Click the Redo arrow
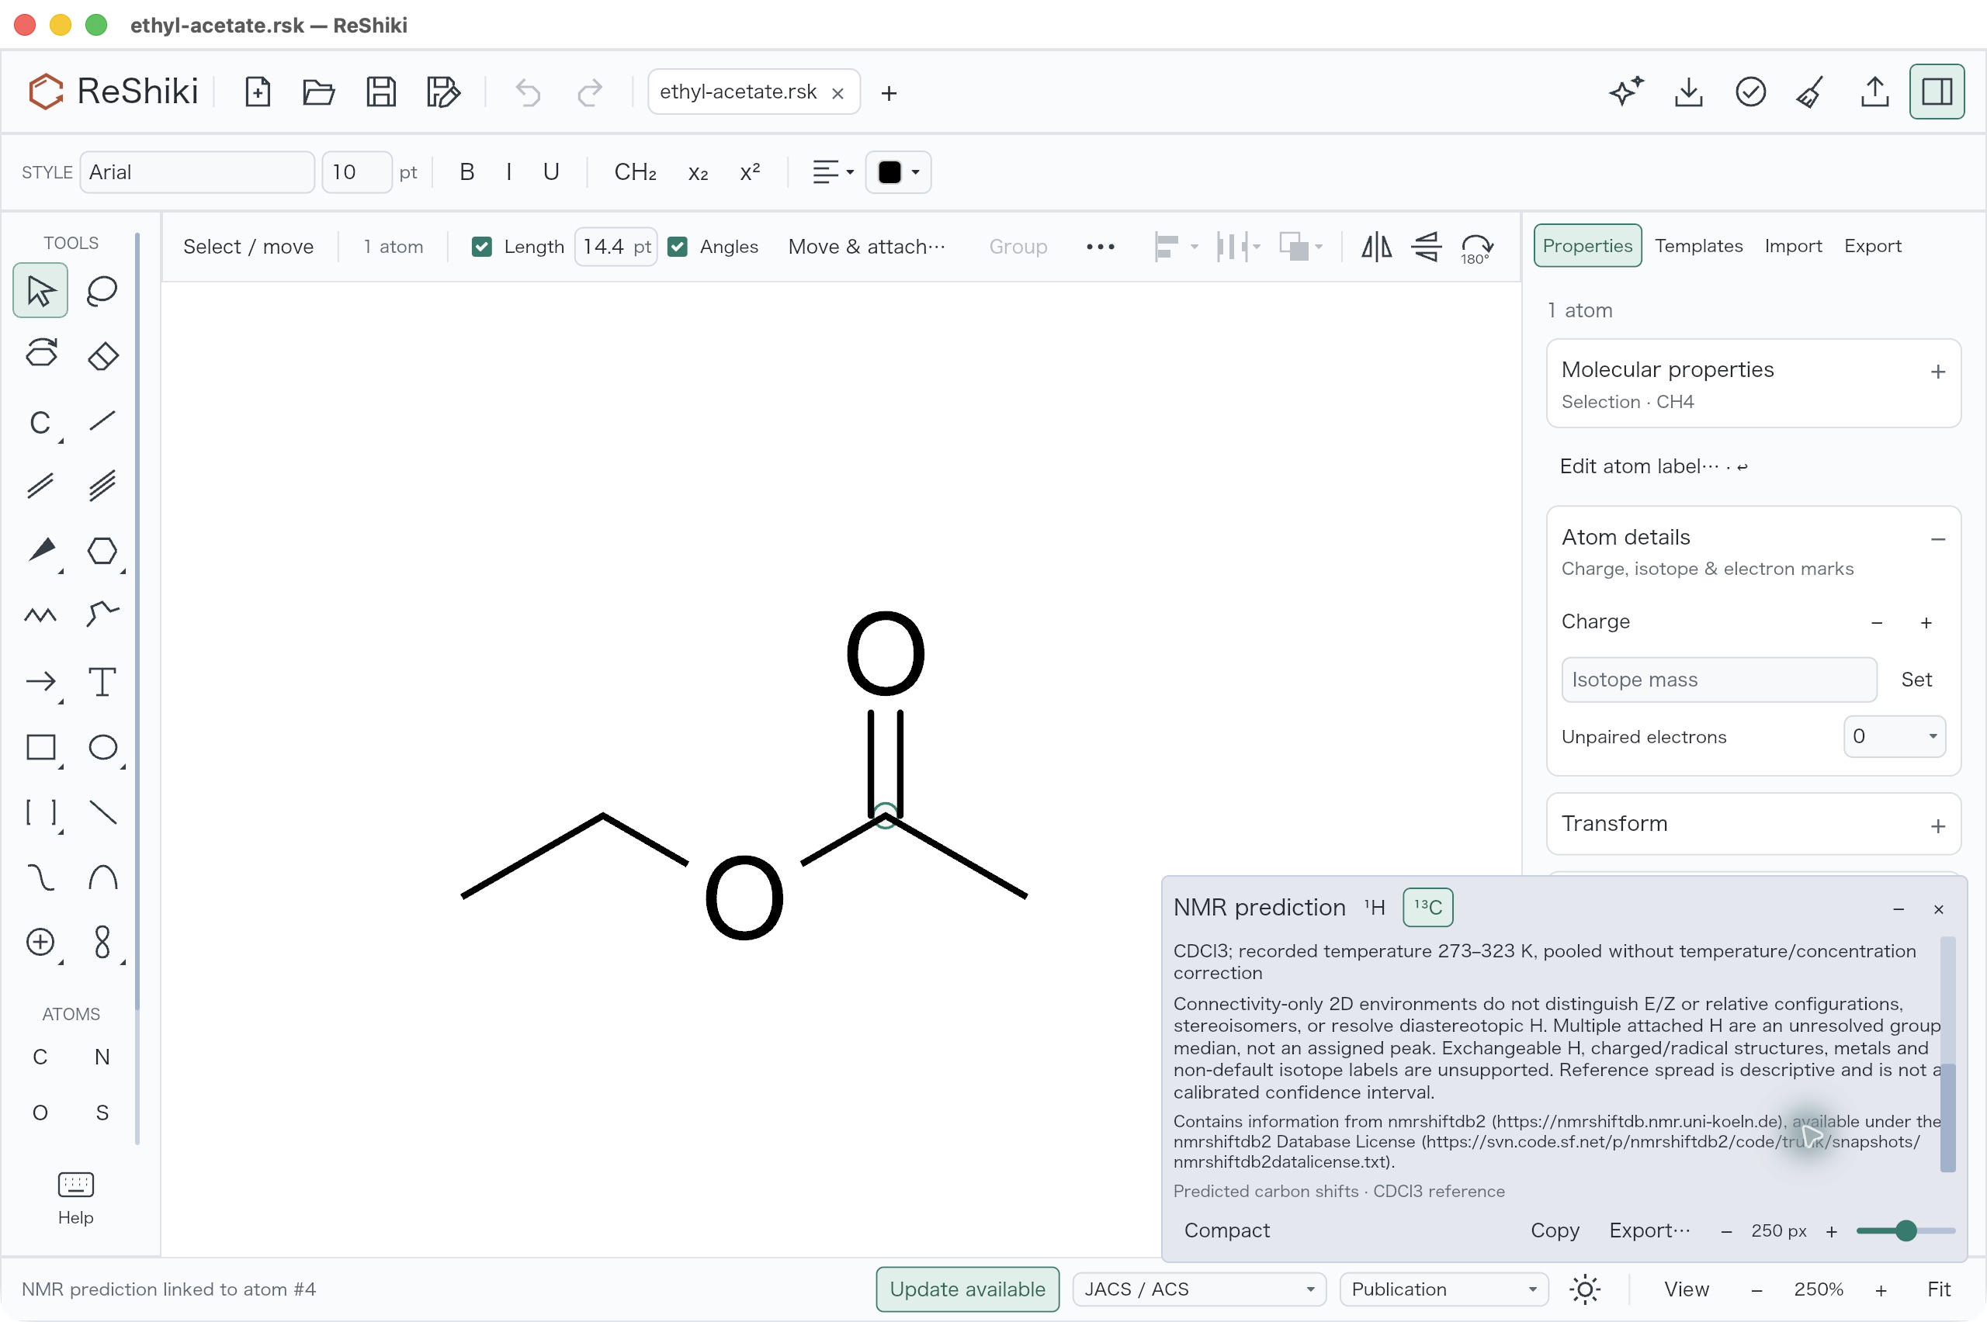The height and width of the screenshot is (1322, 1987). [x=590, y=92]
